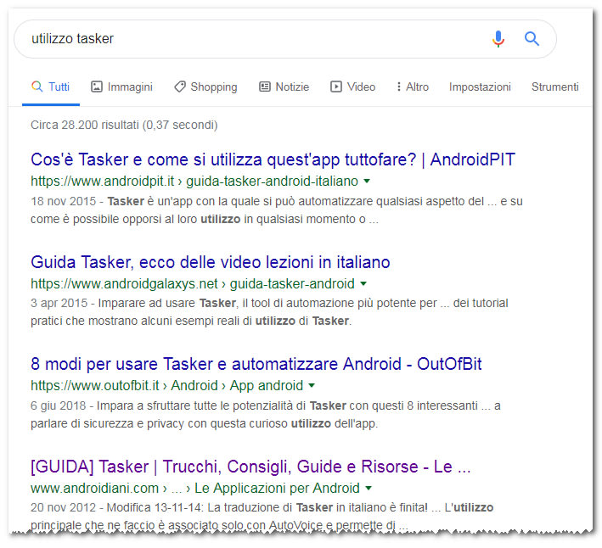Switch to the Notizie tab
Screen dimensions: 602x548
coord(284,87)
